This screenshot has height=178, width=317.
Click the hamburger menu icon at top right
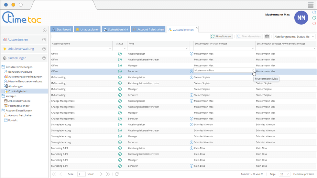tap(311, 5)
